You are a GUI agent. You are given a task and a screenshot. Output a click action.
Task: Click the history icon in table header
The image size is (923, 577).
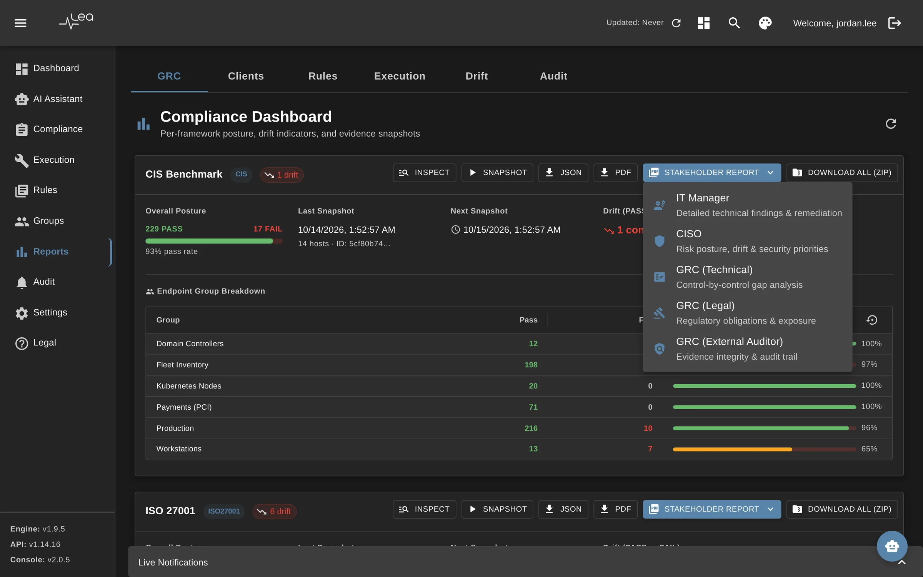pos(871,320)
